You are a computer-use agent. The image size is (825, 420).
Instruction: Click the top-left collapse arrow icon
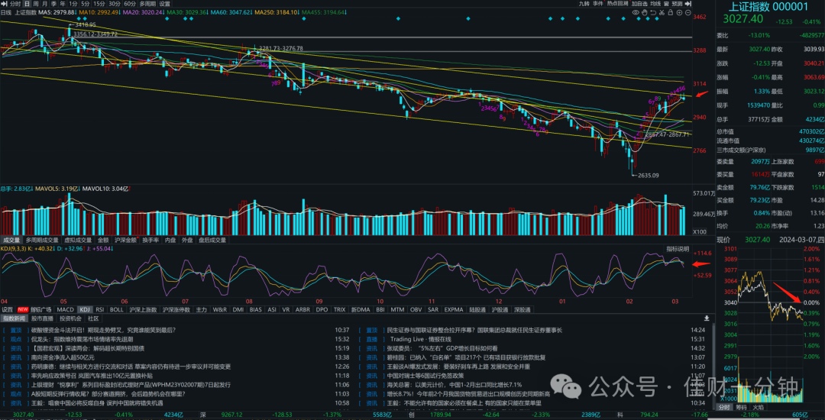coord(5,4)
